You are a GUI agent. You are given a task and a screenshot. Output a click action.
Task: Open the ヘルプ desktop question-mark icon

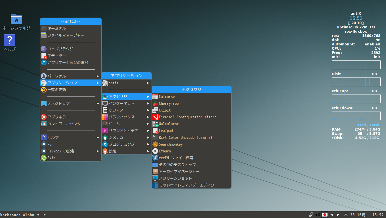pos(10,40)
